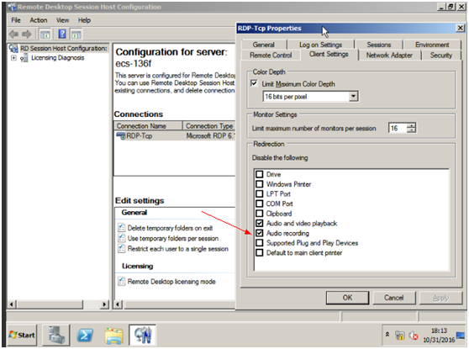The image size is (469, 349).
Task: Switch to the Remote Control tab
Action: tap(271, 55)
